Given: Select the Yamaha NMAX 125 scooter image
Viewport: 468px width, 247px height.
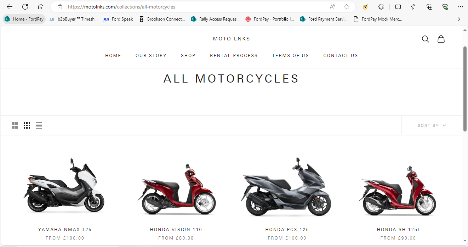Looking at the screenshot, I should [x=64, y=185].
